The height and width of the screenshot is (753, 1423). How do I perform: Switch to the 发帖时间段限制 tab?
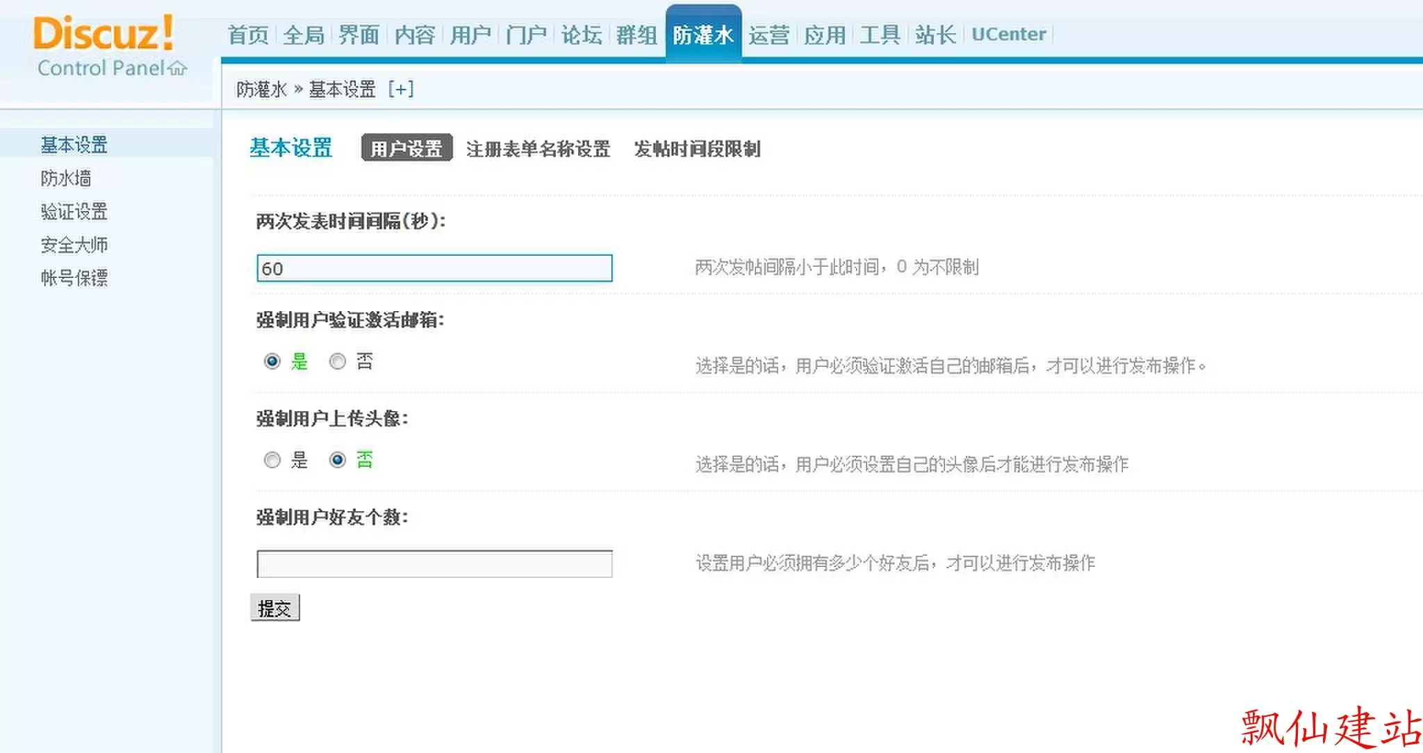(x=697, y=149)
